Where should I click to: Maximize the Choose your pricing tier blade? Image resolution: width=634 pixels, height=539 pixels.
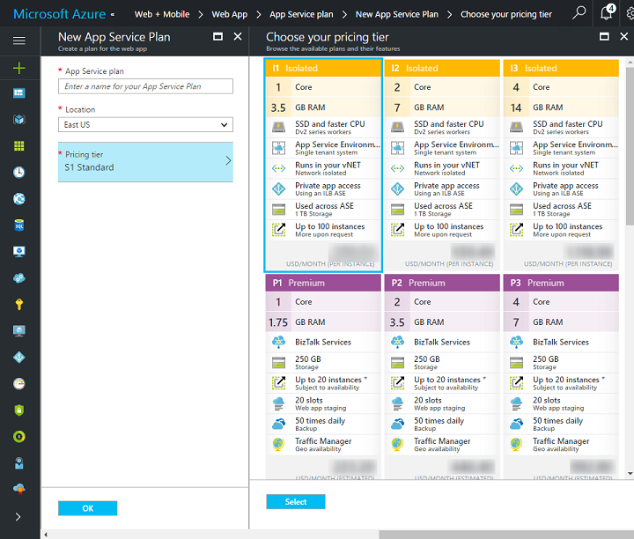[604, 37]
